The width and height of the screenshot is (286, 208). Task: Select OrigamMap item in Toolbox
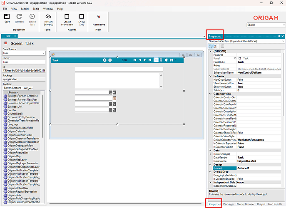tap(14, 156)
